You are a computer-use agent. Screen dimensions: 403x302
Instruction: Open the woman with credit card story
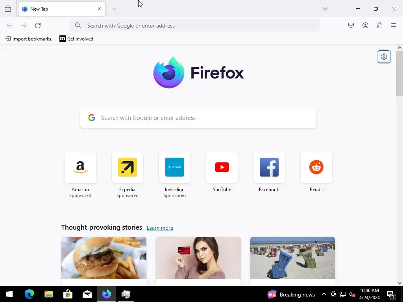pyautogui.click(x=198, y=261)
